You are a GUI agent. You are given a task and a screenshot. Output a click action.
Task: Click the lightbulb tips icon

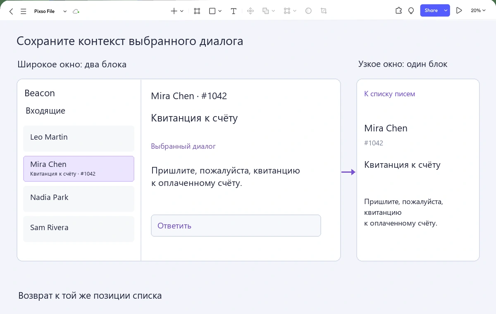[x=411, y=11]
